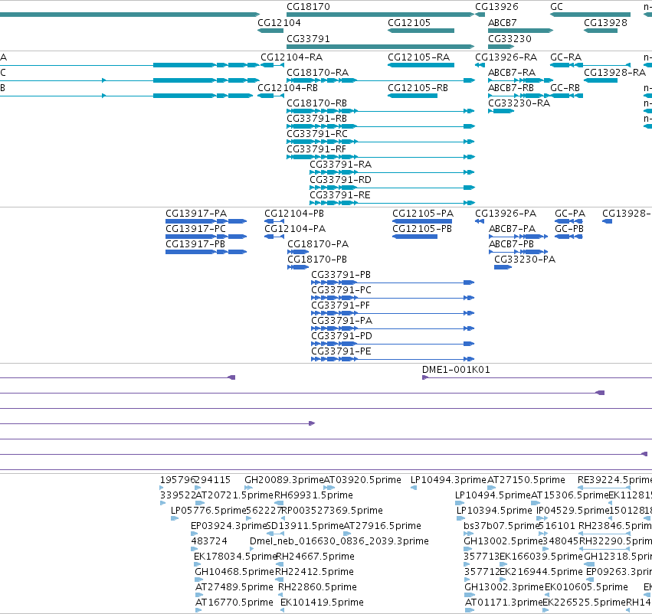Click the Dmel_neb_016630_0836_2039.3prime label
Screen dimensions: 652x614
click(339, 541)
